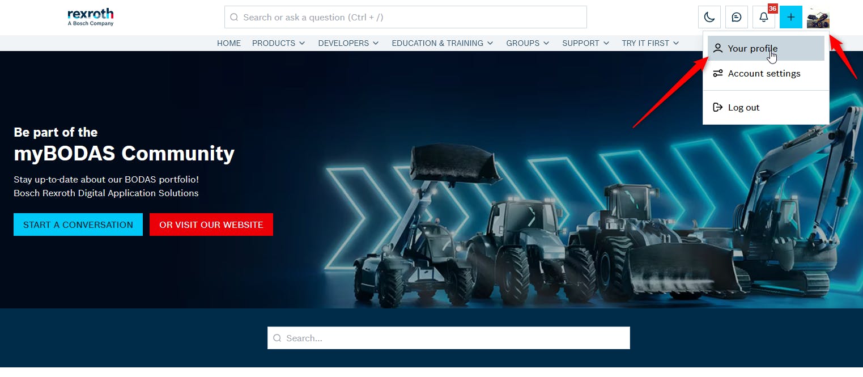Click START A CONVERSATION button
Screen dimensions: 863x377
pos(78,224)
